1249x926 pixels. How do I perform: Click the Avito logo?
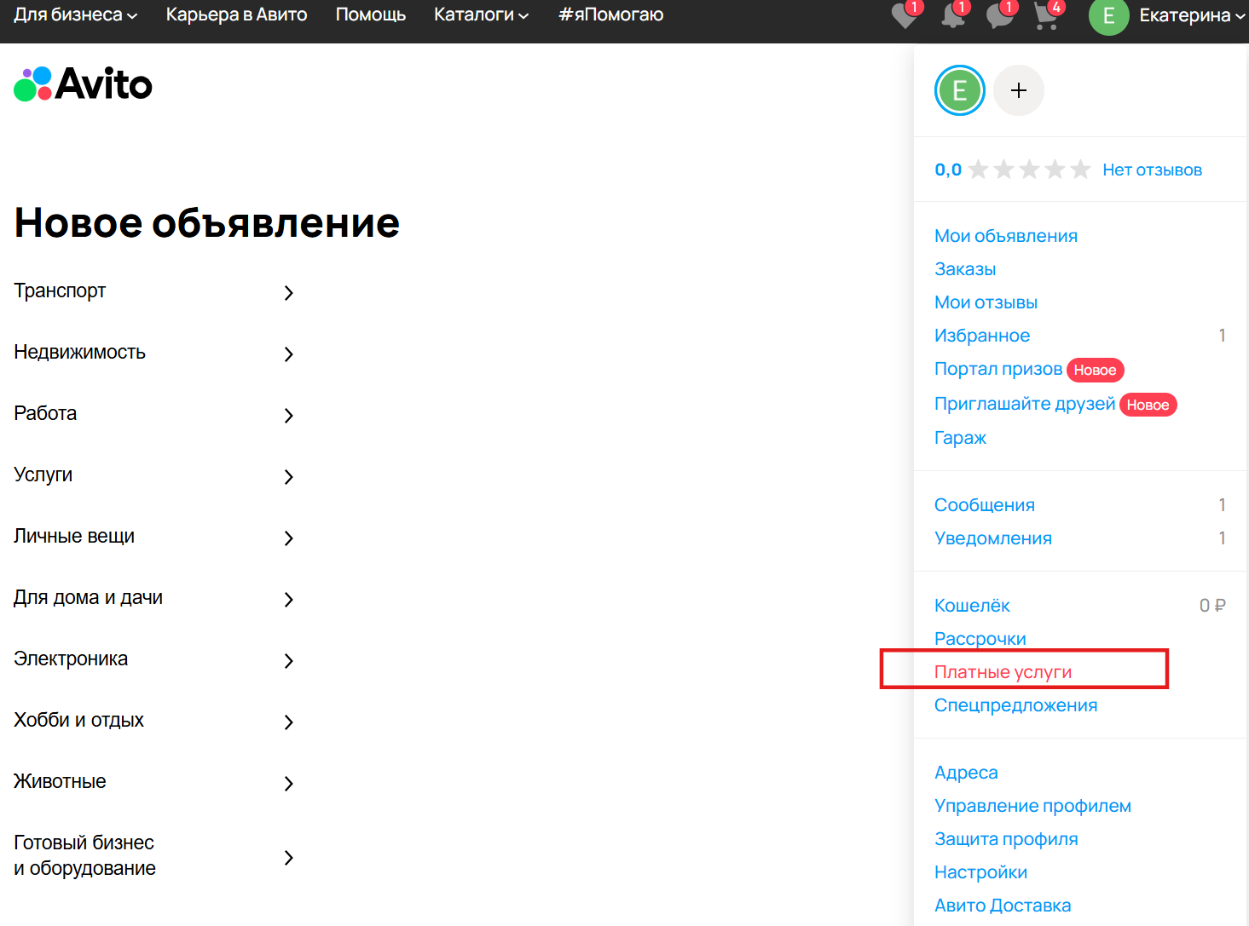click(x=83, y=83)
